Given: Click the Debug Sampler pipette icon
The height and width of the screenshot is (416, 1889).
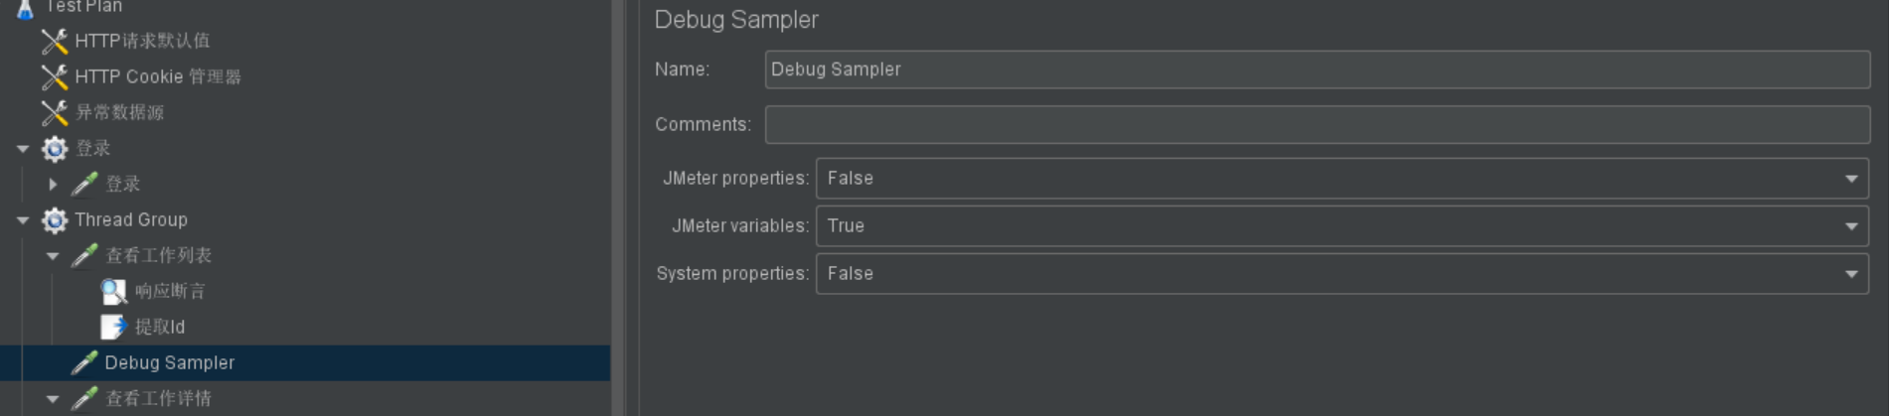Looking at the screenshot, I should click(x=84, y=362).
